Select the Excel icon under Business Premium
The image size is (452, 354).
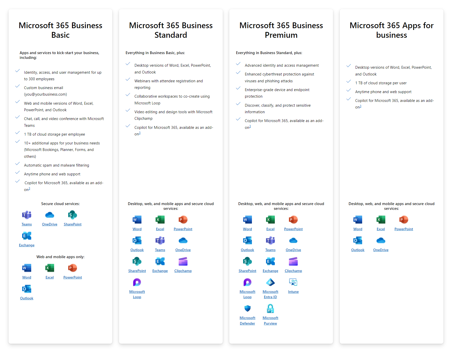coord(270,219)
